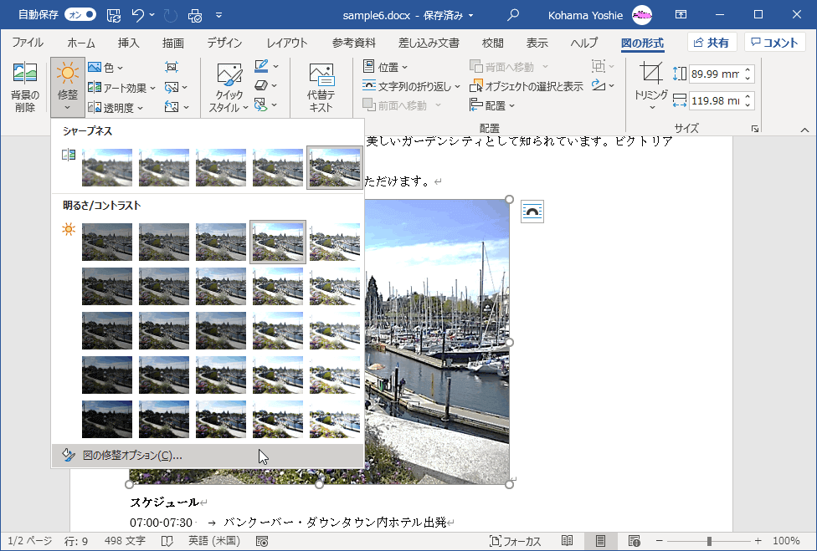Open the File (ファイル) tab

[28, 43]
